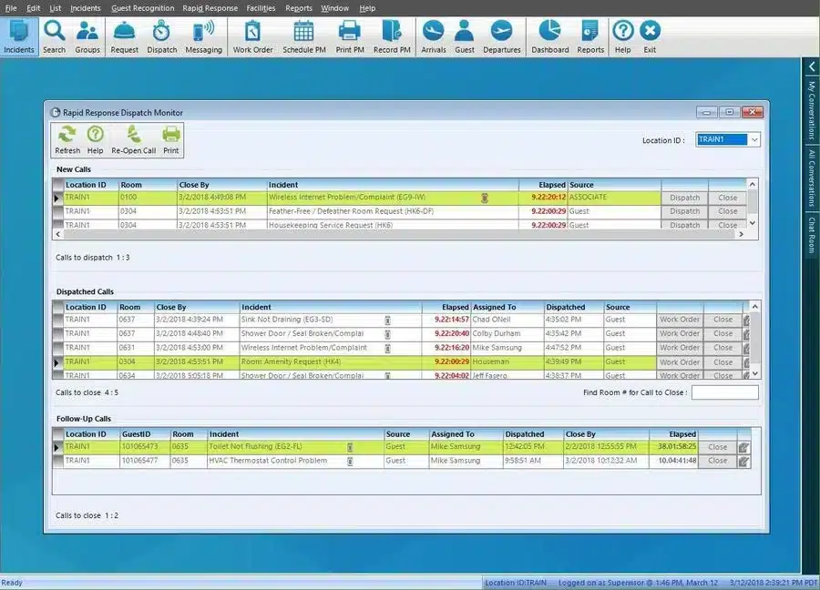
Task: Close the Feather-Free room request call
Action: (727, 211)
